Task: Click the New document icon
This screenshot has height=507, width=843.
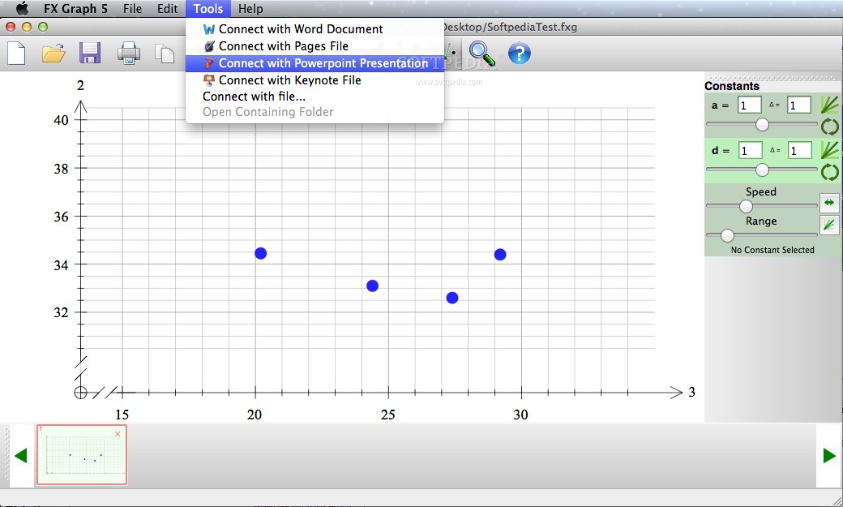Action: [16, 54]
